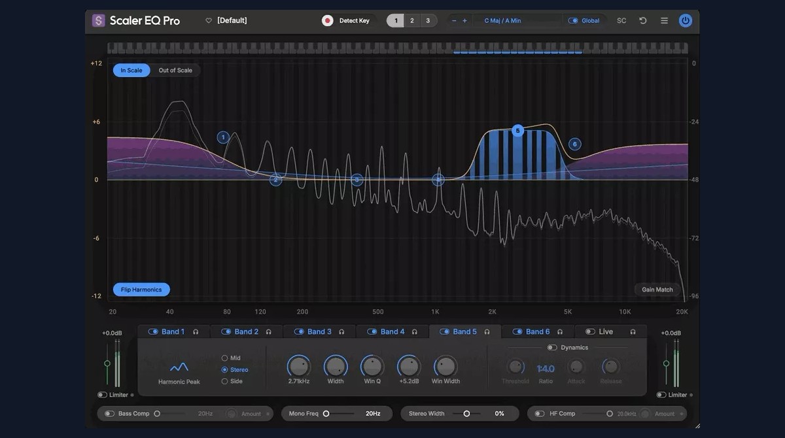Screen dimensions: 785x438
Task: Open the [Default] preset selector
Action: click(232, 21)
